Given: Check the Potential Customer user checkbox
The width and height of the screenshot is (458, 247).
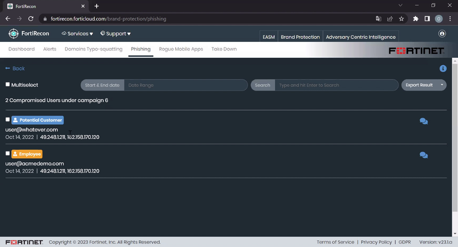Looking at the screenshot, I should (x=7, y=119).
